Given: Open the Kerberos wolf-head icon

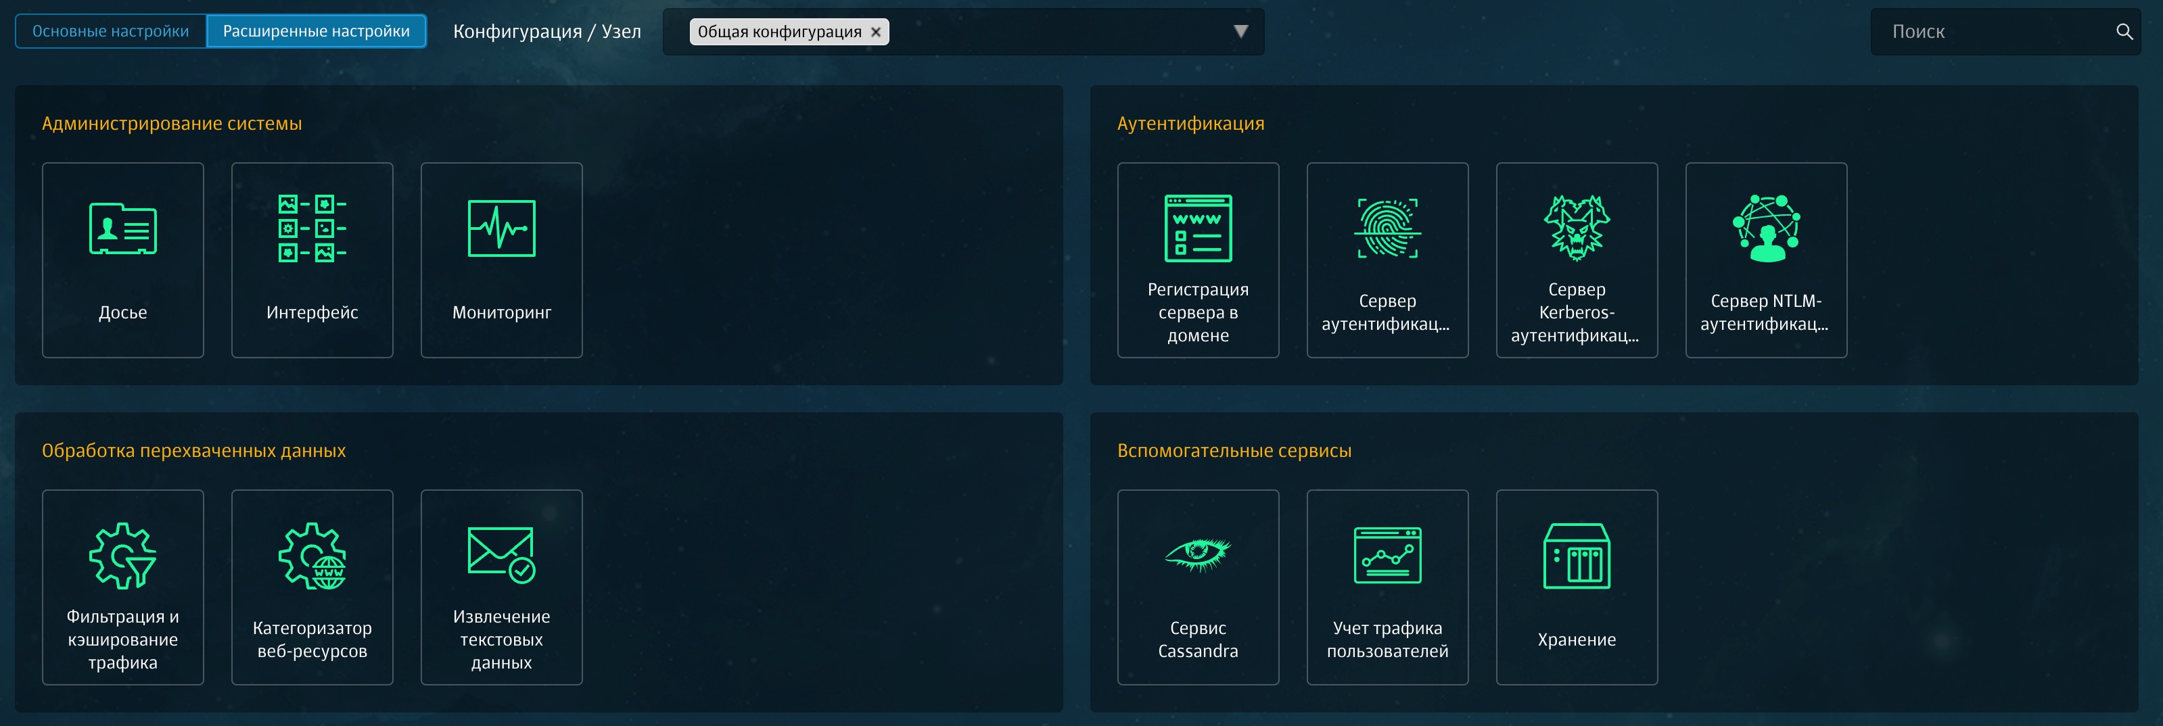Looking at the screenshot, I should 1577,228.
